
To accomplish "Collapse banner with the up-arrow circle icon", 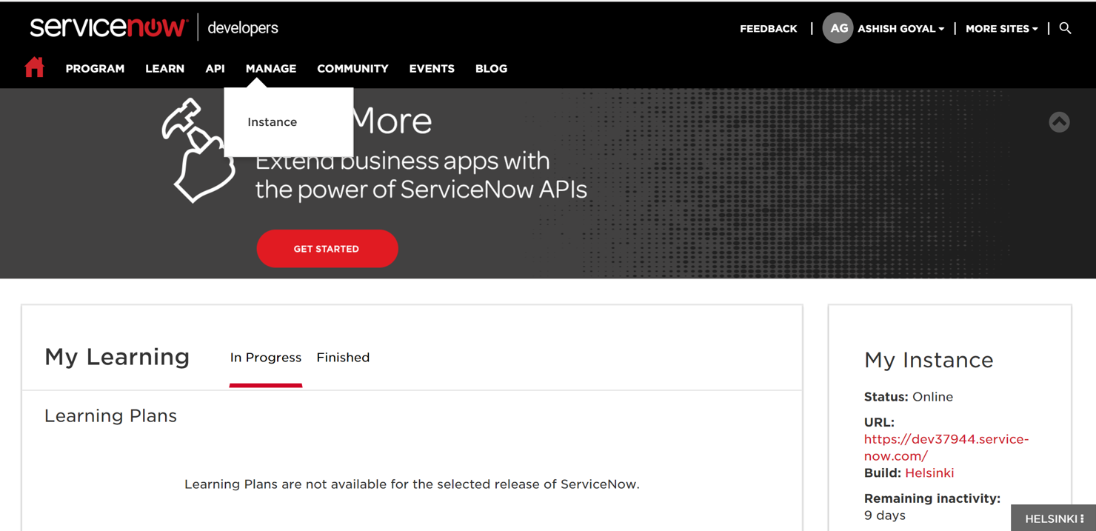I will (1059, 122).
